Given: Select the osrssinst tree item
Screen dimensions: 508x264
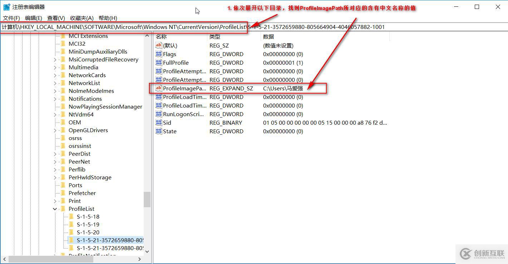Looking at the screenshot, I should click(80, 146).
